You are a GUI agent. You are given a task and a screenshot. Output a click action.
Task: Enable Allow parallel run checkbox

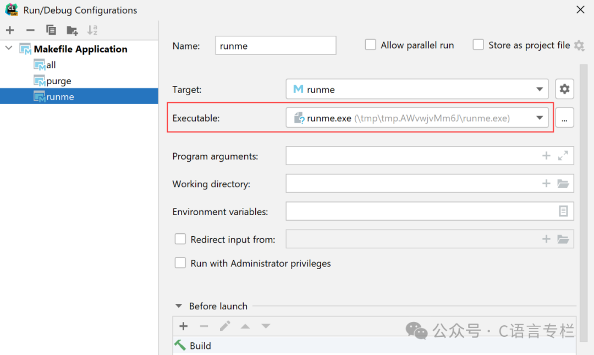(370, 45)
